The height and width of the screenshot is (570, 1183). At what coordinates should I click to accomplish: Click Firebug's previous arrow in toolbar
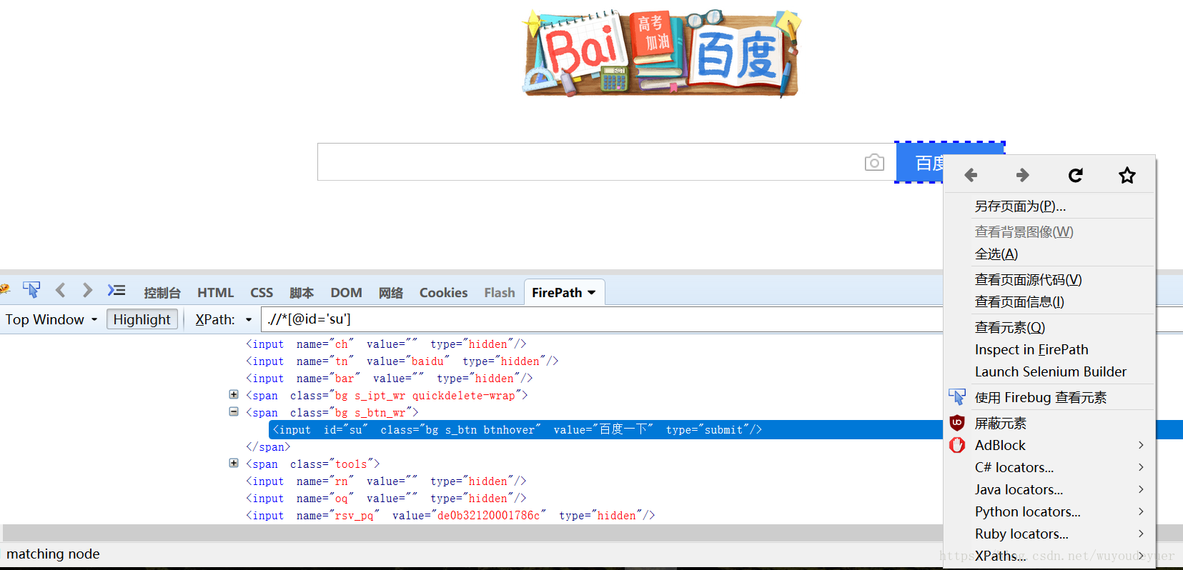[x=61, y=290]
